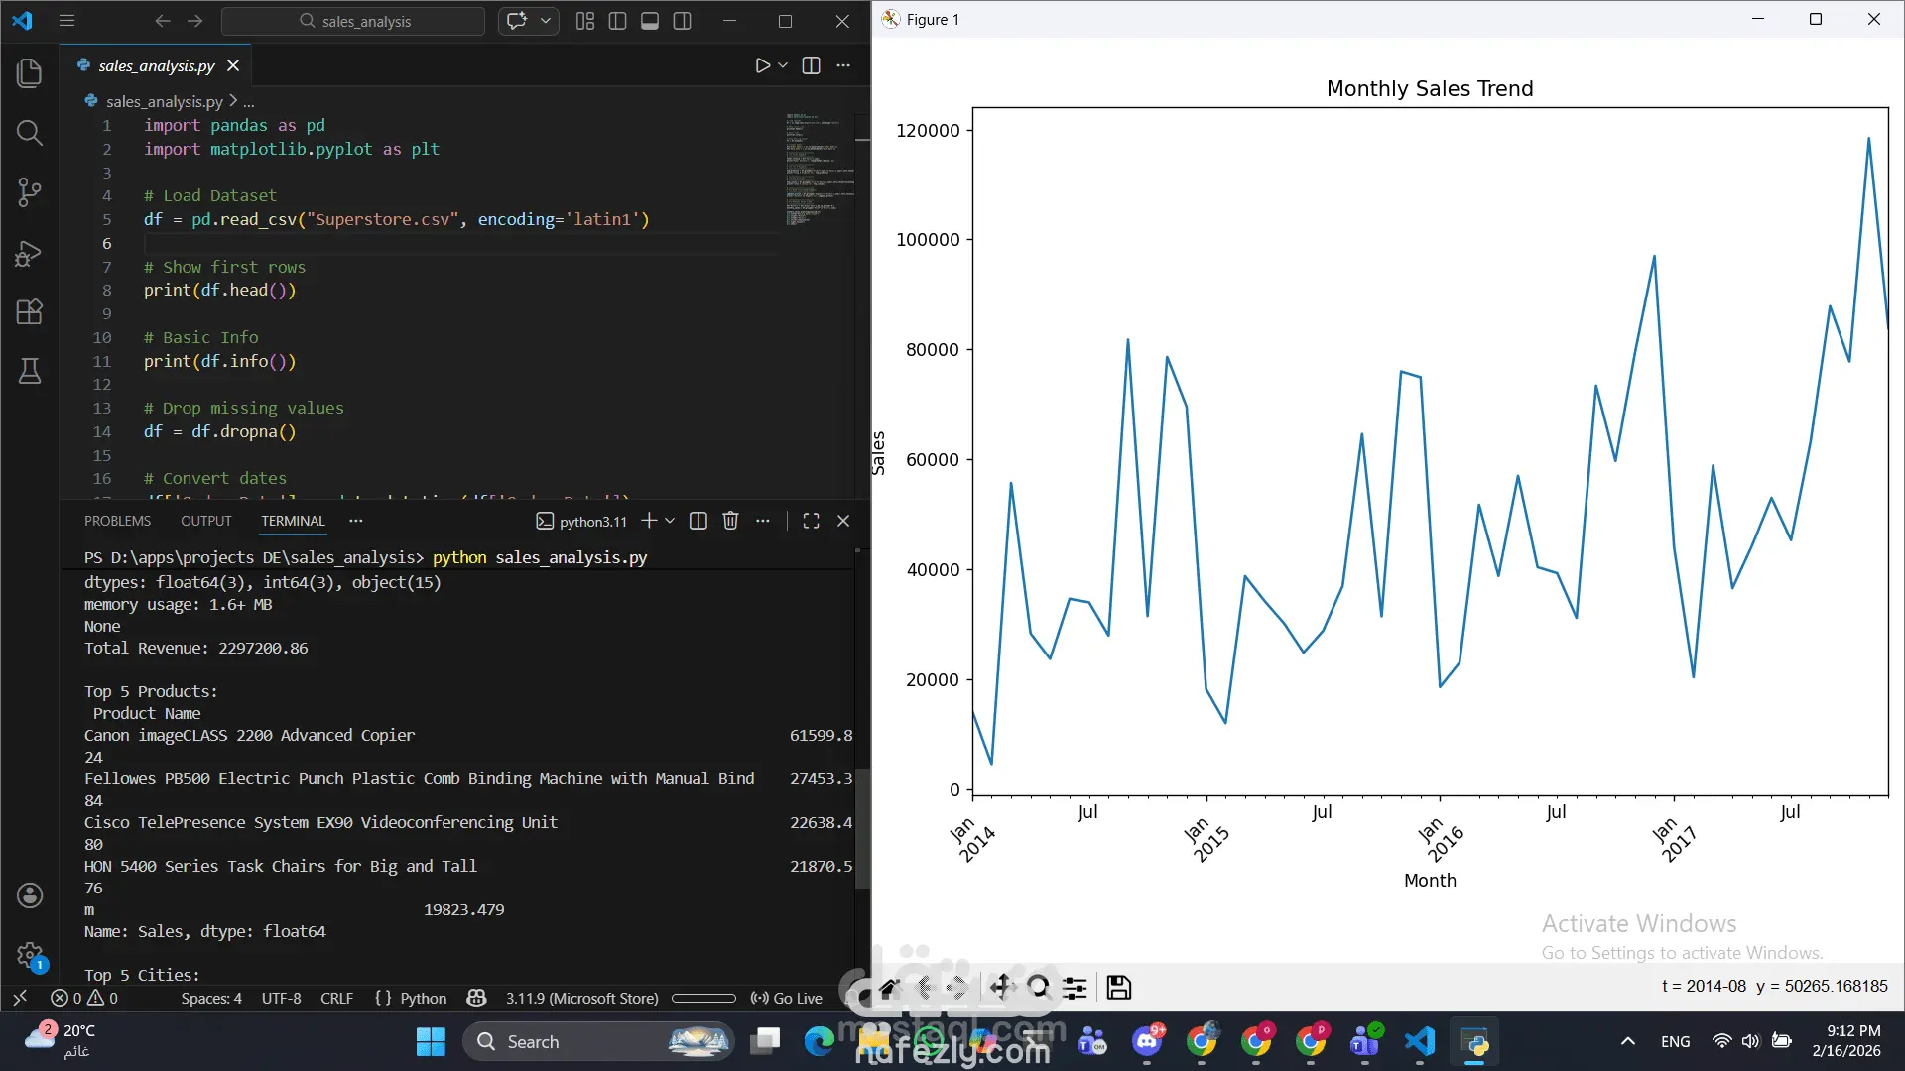Activate the Zoom to rectangle tool
Screen dimensions: 1905x1071
1038,987
